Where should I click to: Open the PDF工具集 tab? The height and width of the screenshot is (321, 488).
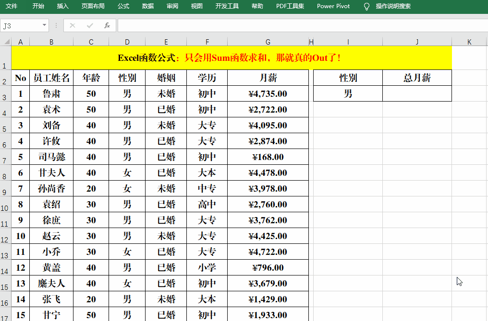pos(290,6)
